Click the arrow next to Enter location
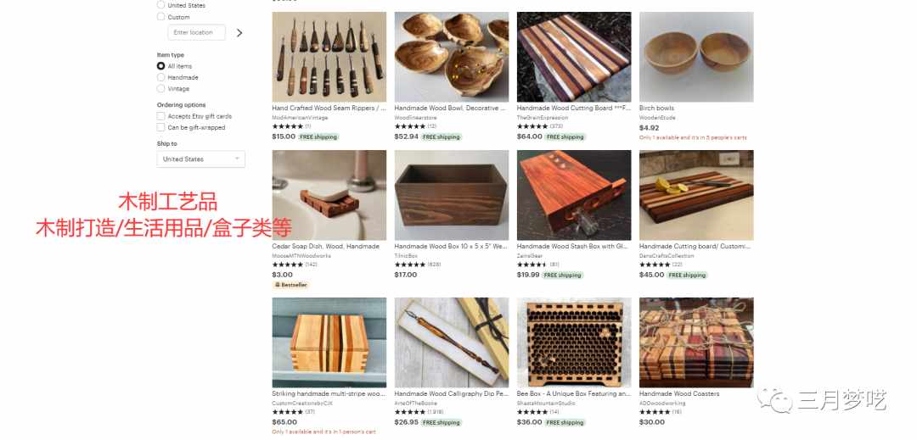The height and width of the screenshot is (440, 917). click(239, 33)
